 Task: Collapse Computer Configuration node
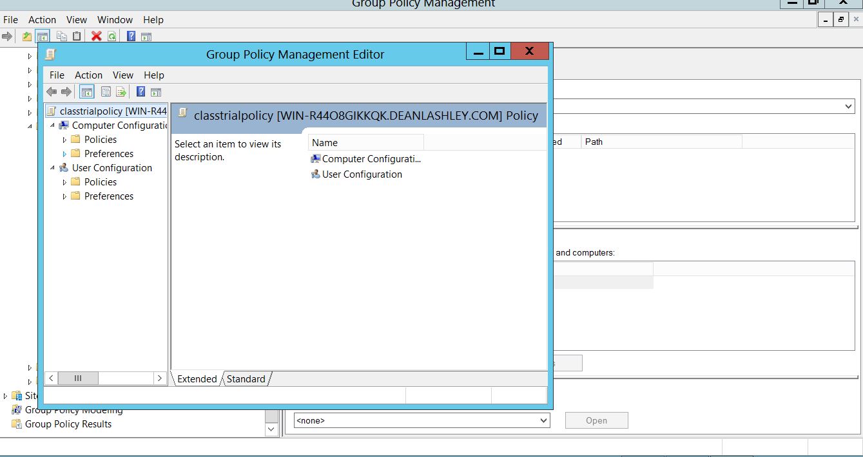(52, 126)
